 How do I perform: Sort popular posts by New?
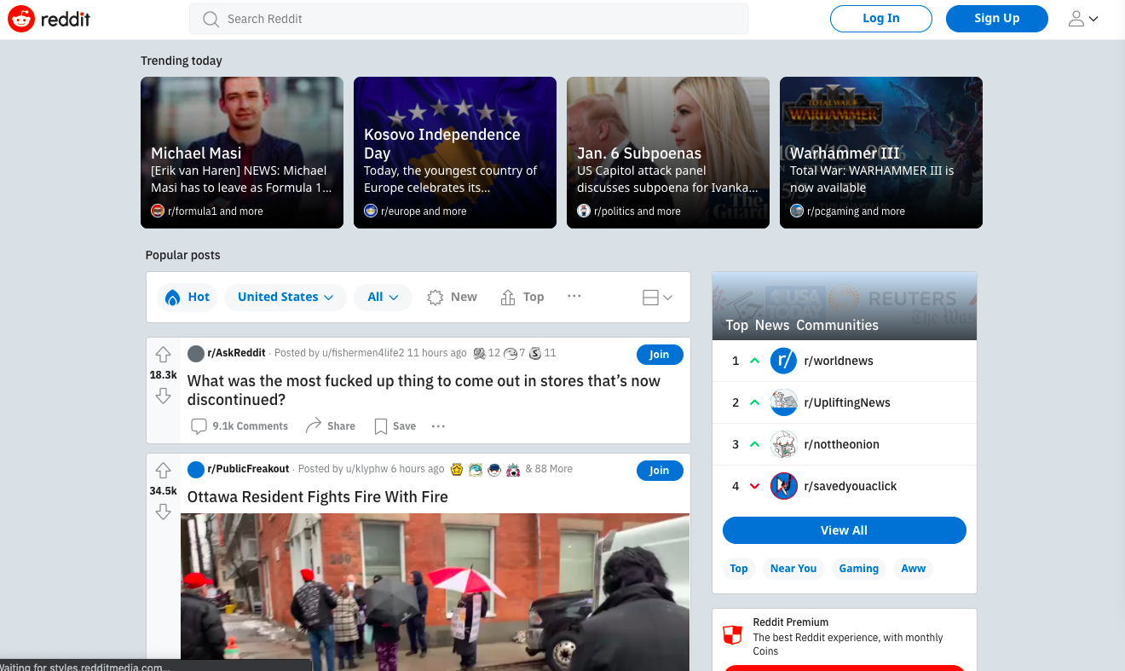(x=453, y=297)
